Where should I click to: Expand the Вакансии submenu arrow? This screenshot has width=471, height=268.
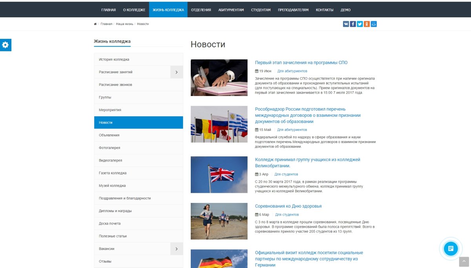pos(177,248)
